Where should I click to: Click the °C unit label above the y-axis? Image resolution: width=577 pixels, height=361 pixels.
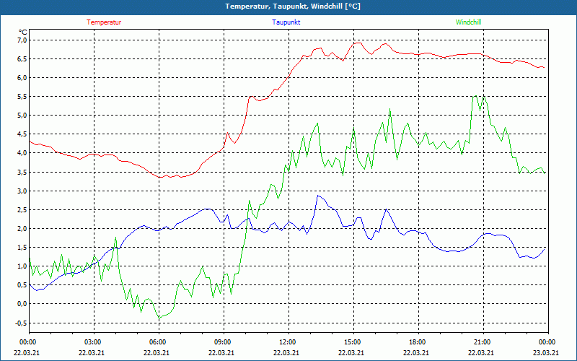tap(22, 32)
